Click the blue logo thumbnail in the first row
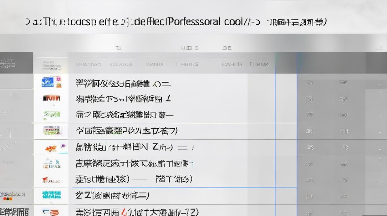The width and height of the screenshot is (387, 216). click(48, 82)
